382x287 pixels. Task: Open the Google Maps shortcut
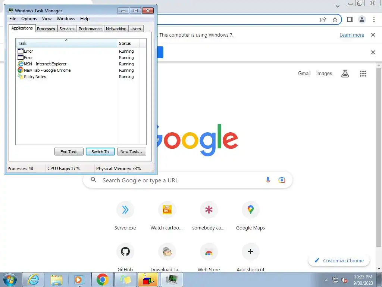pos(250,216)
